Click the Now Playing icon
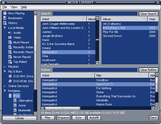Screen dimensions: 161x124 (x=5, y=13)
